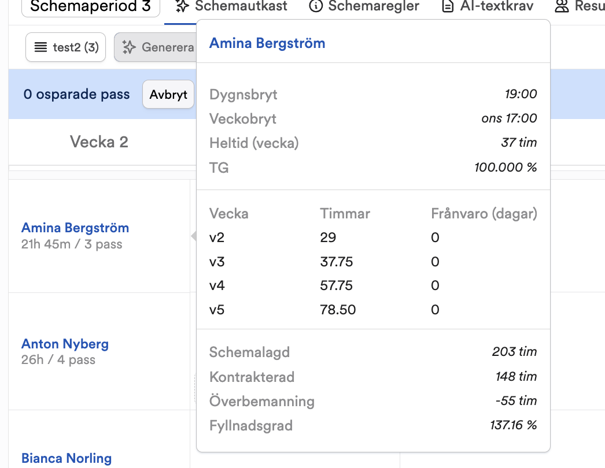Viewport: 605px width, 468px height.
Task: Click the 37.75 hours cell
Action: pyautogui.click(x=337, y=262)
